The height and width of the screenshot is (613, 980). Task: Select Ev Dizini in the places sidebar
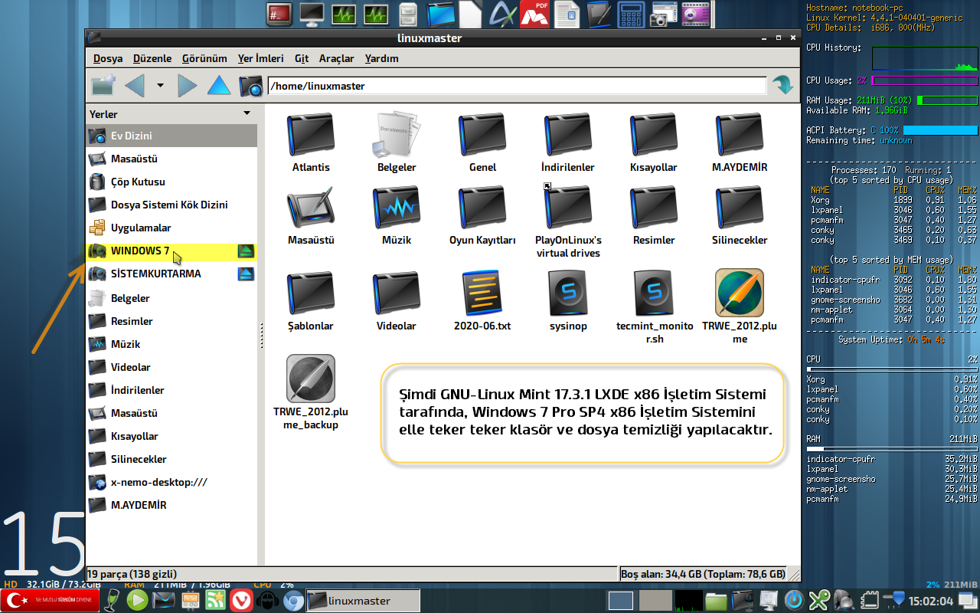coord(171,136)
